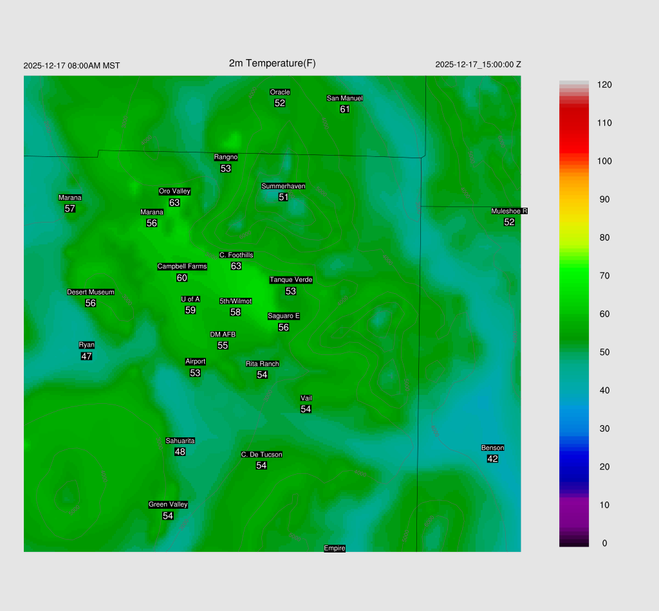Click the Muleshoe R station label
The image size is (659, 611).
tap(510, 211)
